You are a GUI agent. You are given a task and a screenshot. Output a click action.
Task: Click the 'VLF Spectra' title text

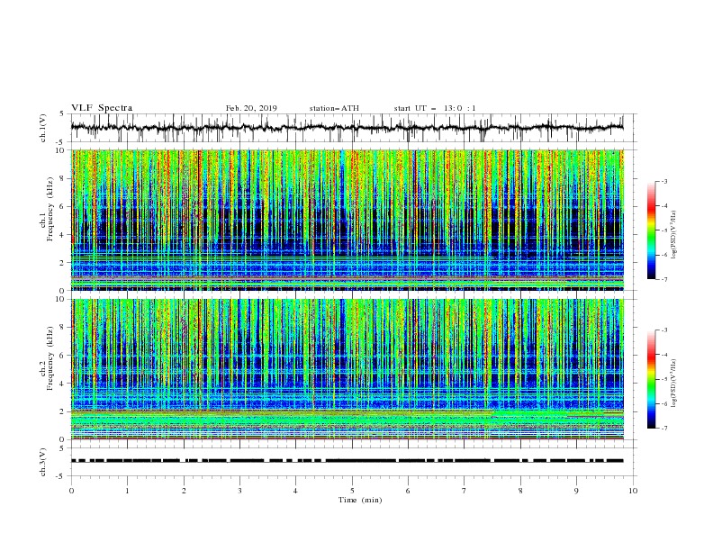tap(102, 108)
